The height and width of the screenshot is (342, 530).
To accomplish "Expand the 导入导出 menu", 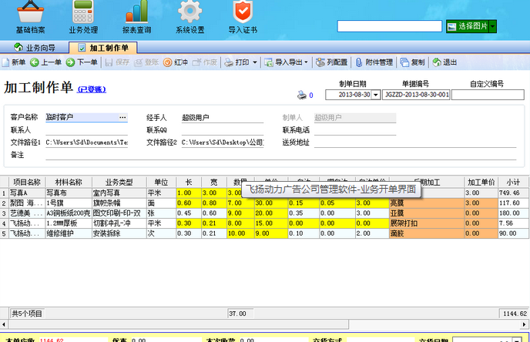I will click(x=287, y=62).
